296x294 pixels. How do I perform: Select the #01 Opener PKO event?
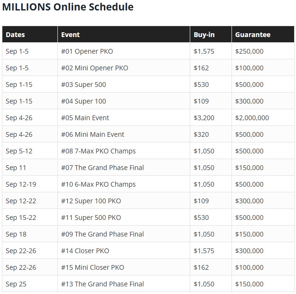click(x=87, y=51)
